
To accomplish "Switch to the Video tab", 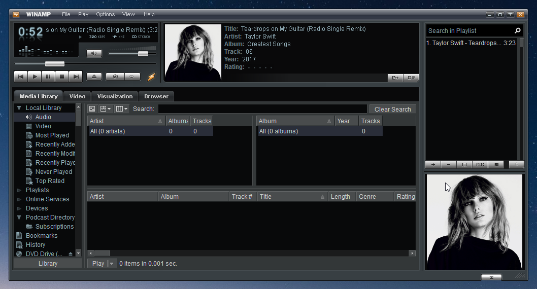I will point(77,96).
